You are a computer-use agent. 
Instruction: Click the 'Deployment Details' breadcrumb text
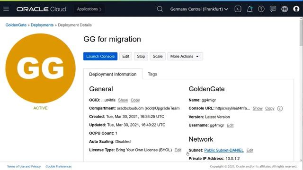(75, 25)
